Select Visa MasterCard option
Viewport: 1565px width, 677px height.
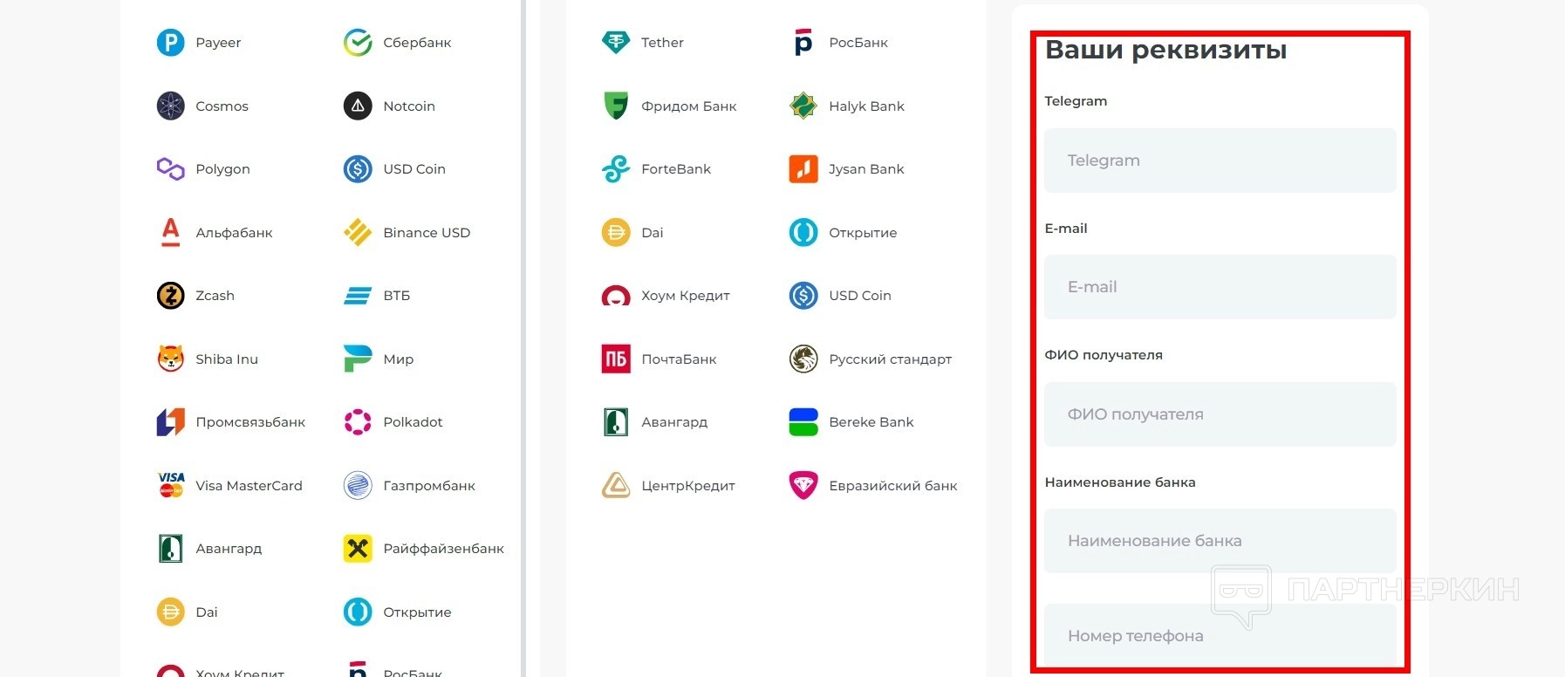click(249, 485)
